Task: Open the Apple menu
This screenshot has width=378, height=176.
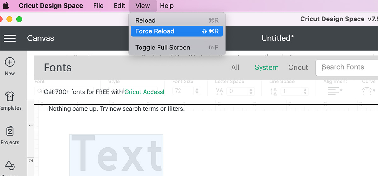Action: [6, 6]
